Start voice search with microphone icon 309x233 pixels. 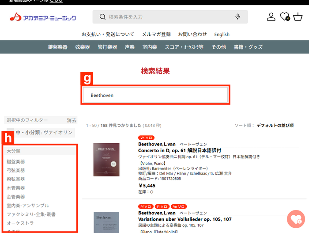click(x=237, y=17)
